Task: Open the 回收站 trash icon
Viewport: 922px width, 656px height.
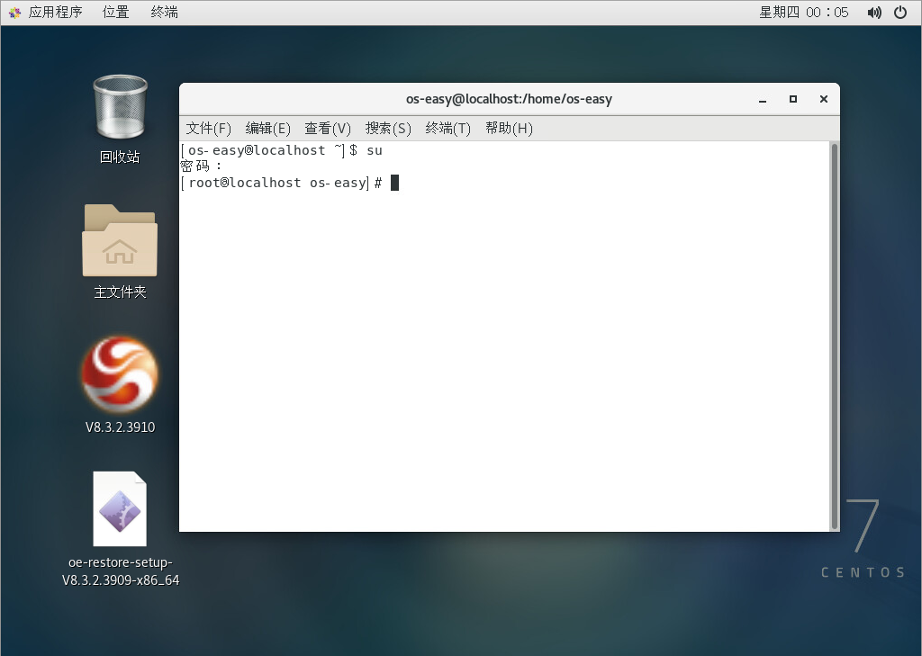Action: click(x=120, y=106)
